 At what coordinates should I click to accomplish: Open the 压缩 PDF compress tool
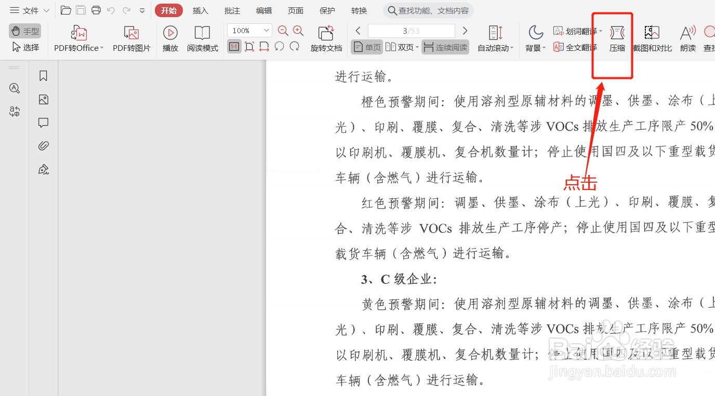coord(617,38)
